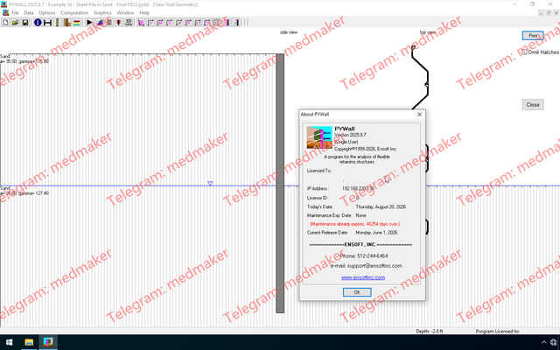Click the vertical wall section toolbar icon
Image resolution: width=560 pixels, height=350 pixels.
57,23
